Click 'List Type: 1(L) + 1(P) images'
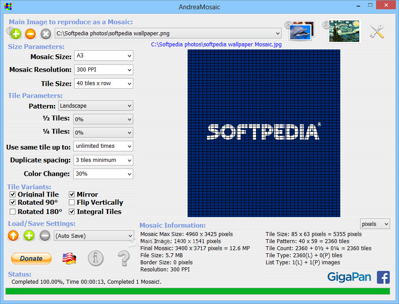 (303, 263)
